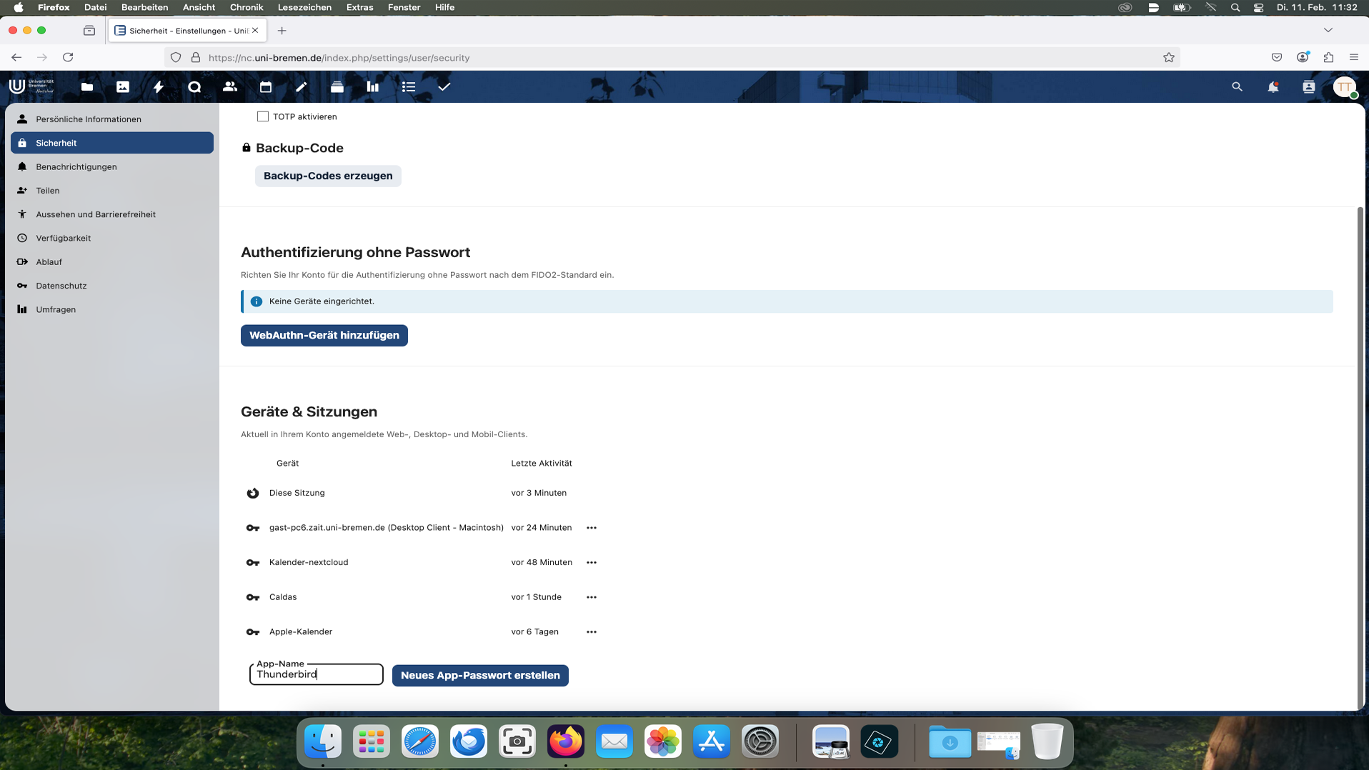Open the Talk chat icon
Viewport: 1369px width, 770px height.
click(x=194, y=87)
